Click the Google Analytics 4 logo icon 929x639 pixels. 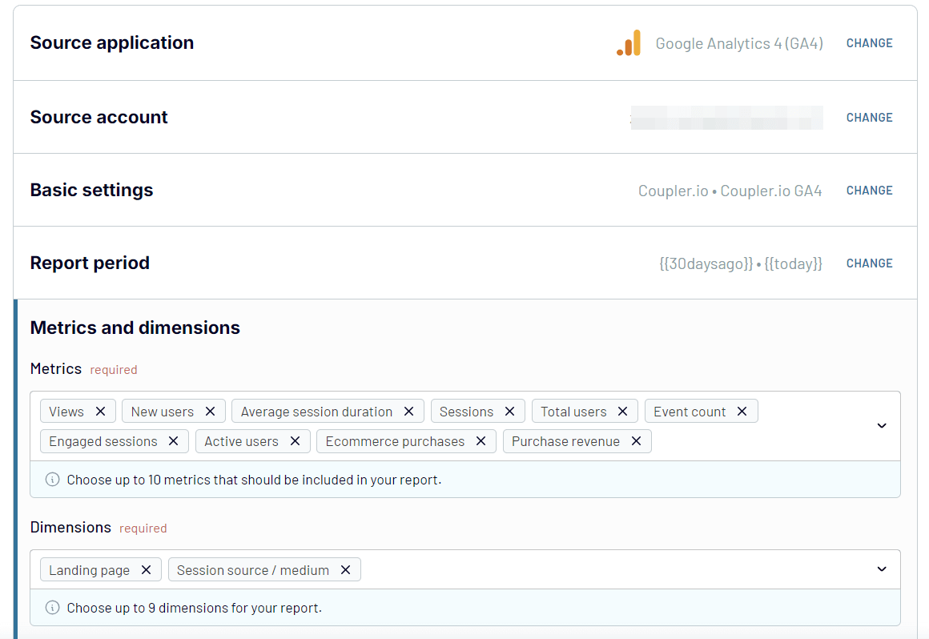click(x=629, y=43)
